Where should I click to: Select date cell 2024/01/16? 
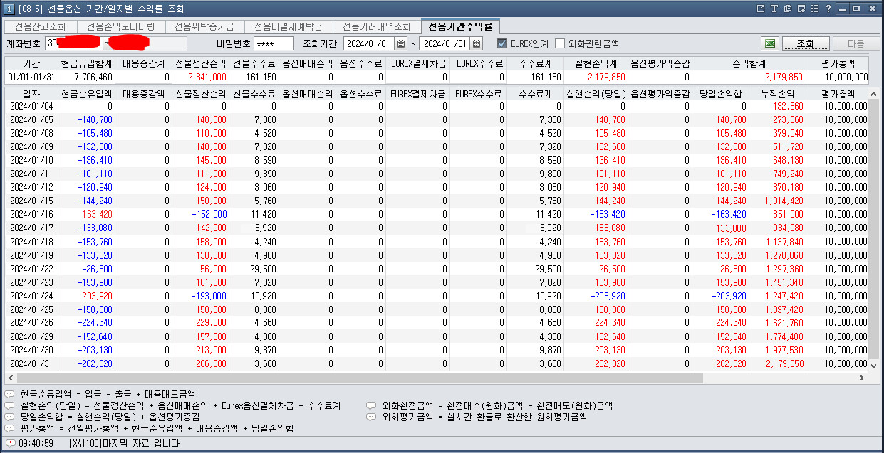31,214
